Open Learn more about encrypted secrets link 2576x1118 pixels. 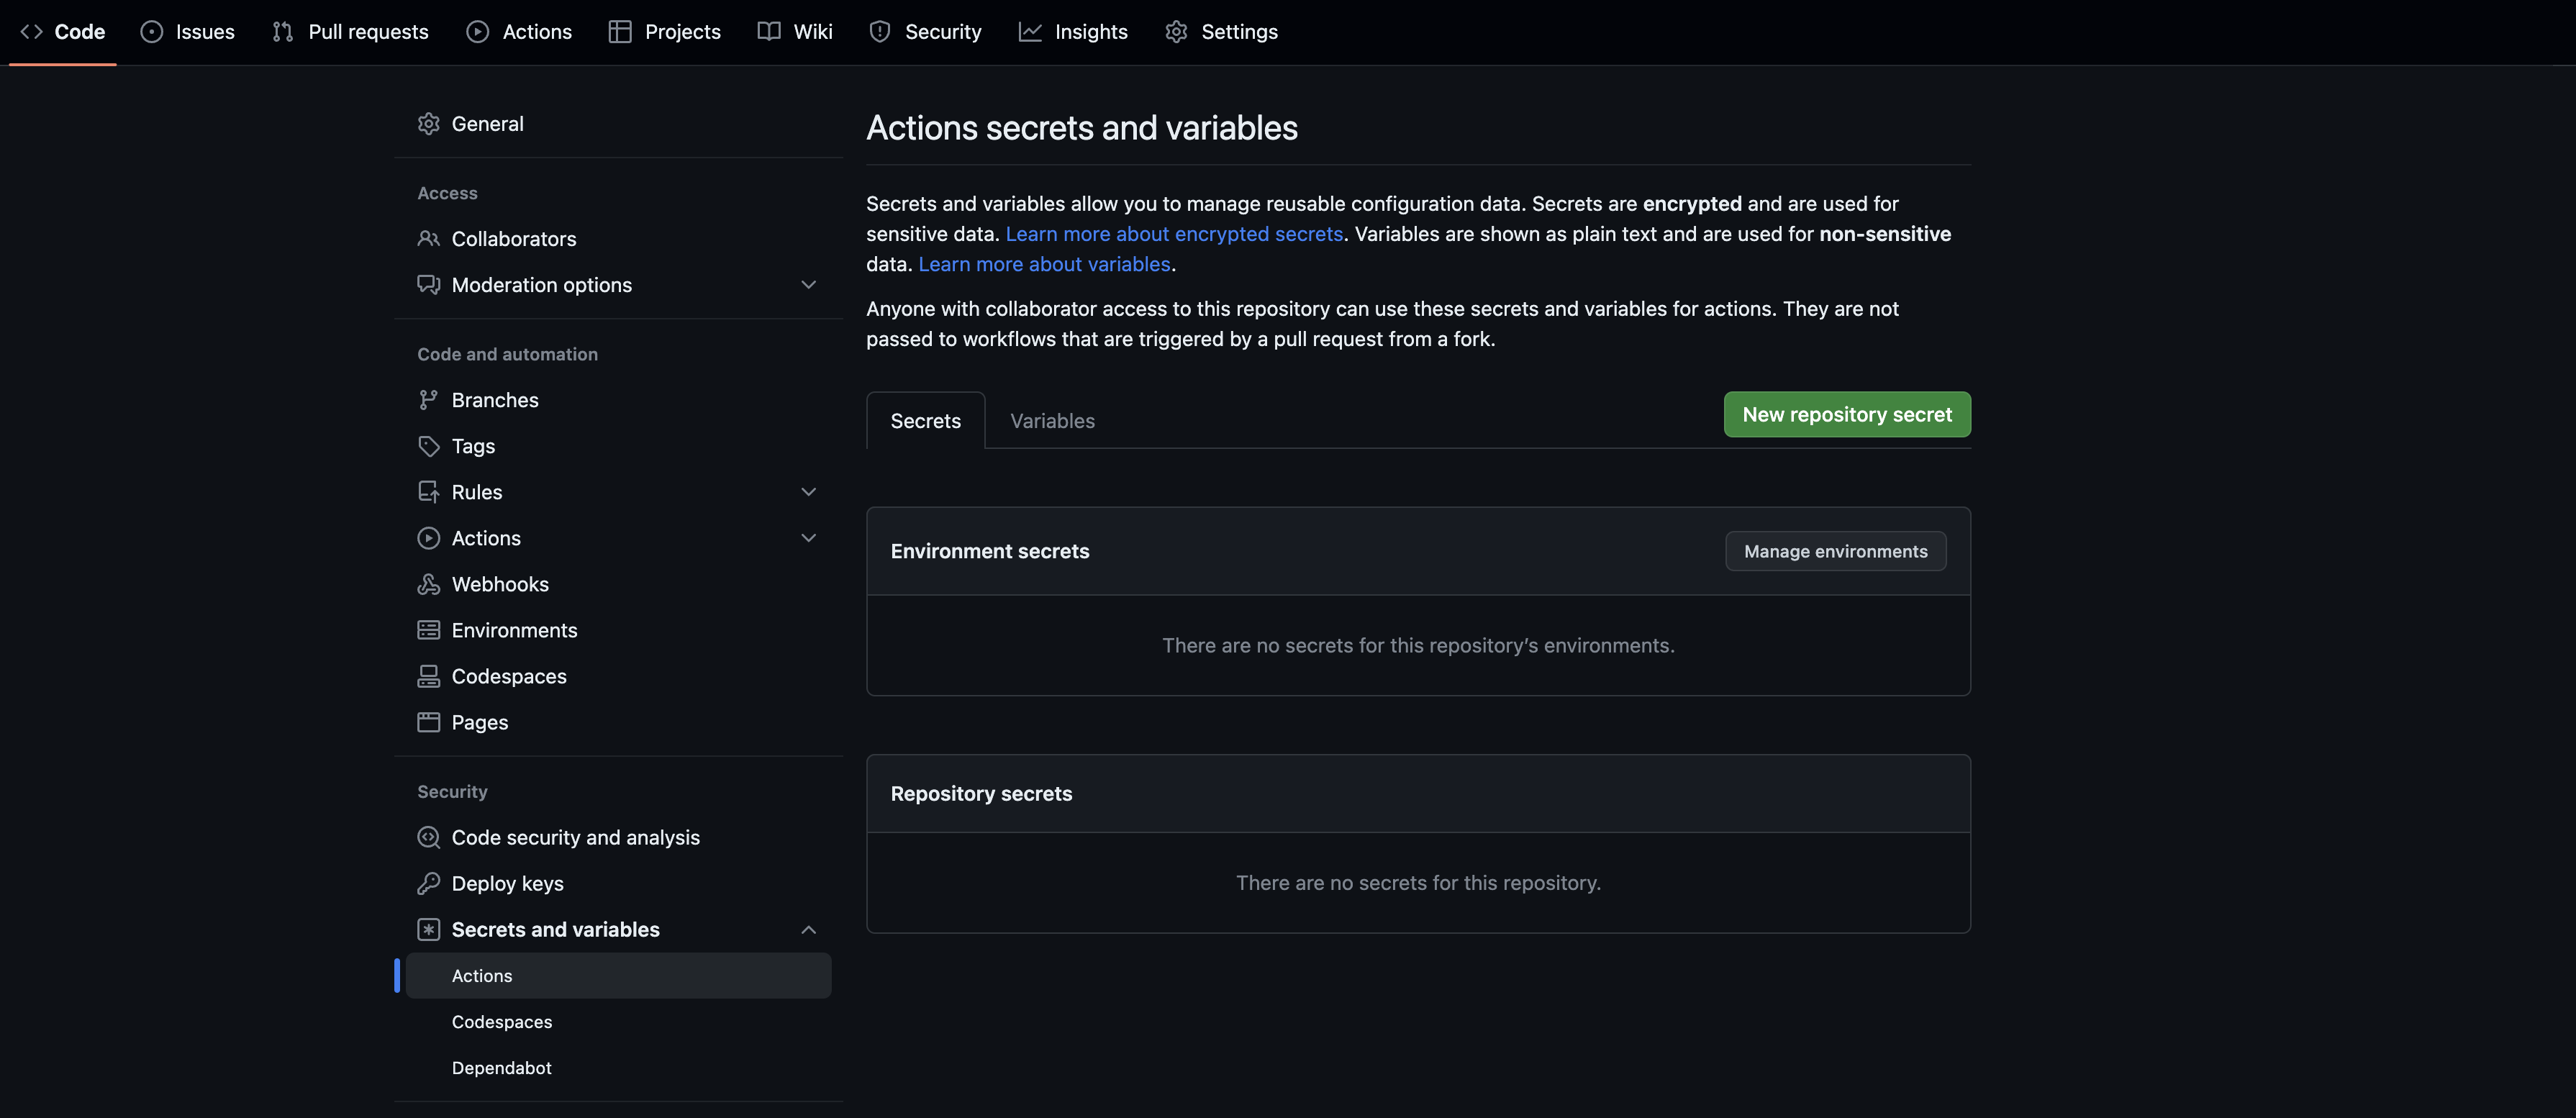coord(1173,234)
